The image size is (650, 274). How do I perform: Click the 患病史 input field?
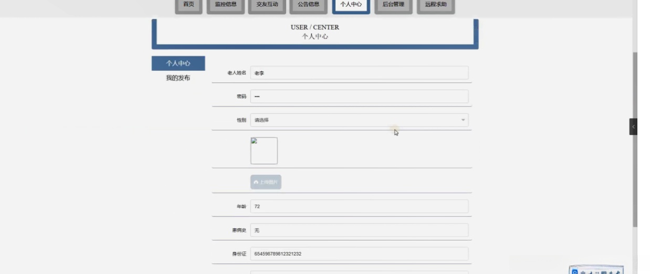(359, 230)
